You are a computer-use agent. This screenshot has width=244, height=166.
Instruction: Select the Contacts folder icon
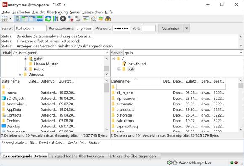(x=4, y=115)
